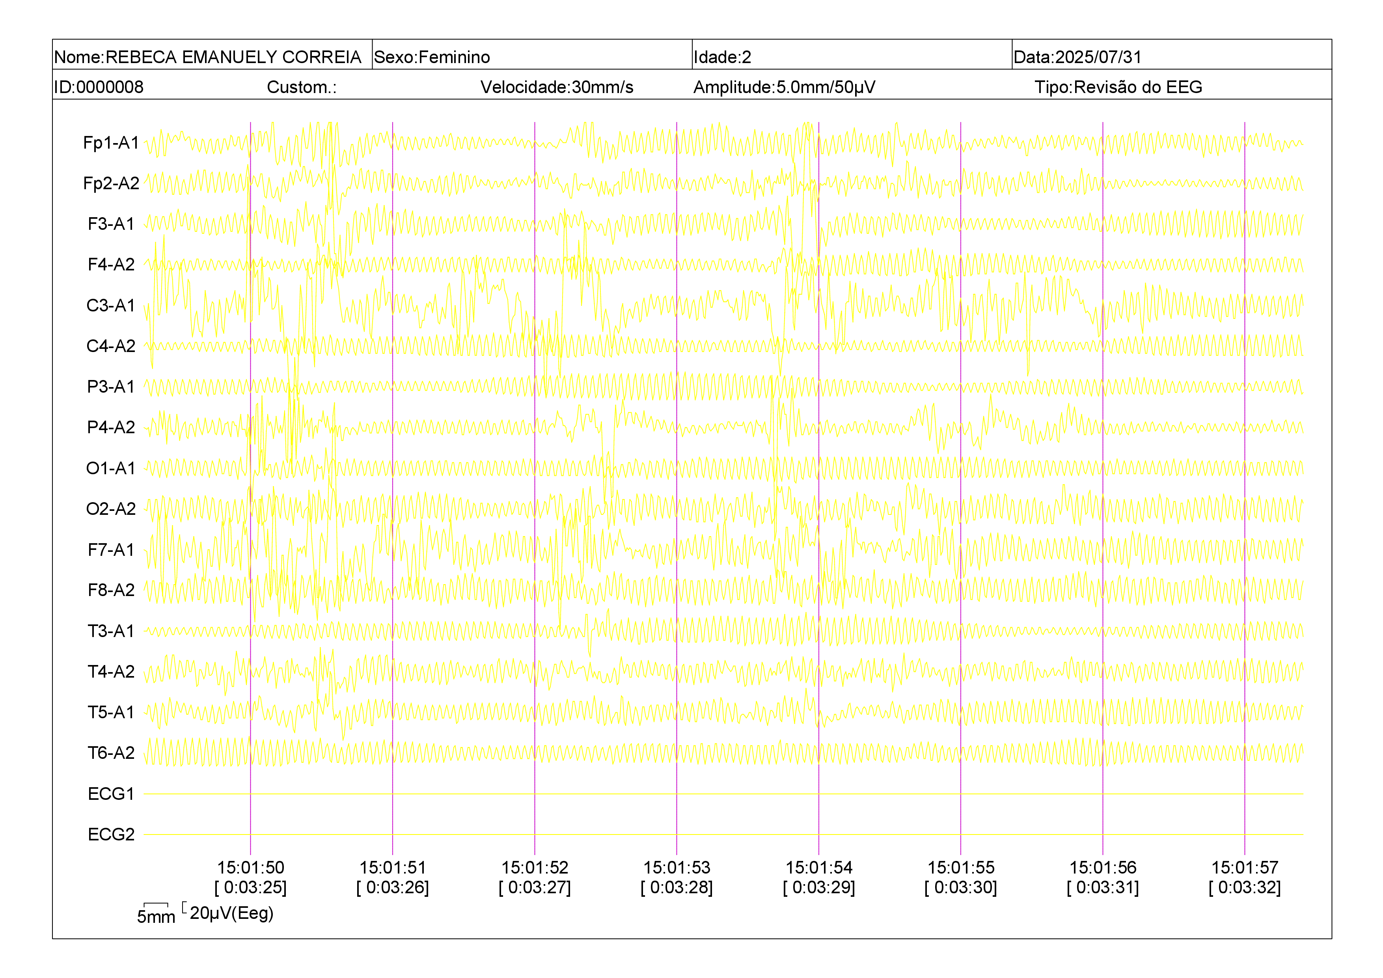Screen dimensions: 1383x978
Task: Select the T6-A2 channel label
Action: click(111, 753)
